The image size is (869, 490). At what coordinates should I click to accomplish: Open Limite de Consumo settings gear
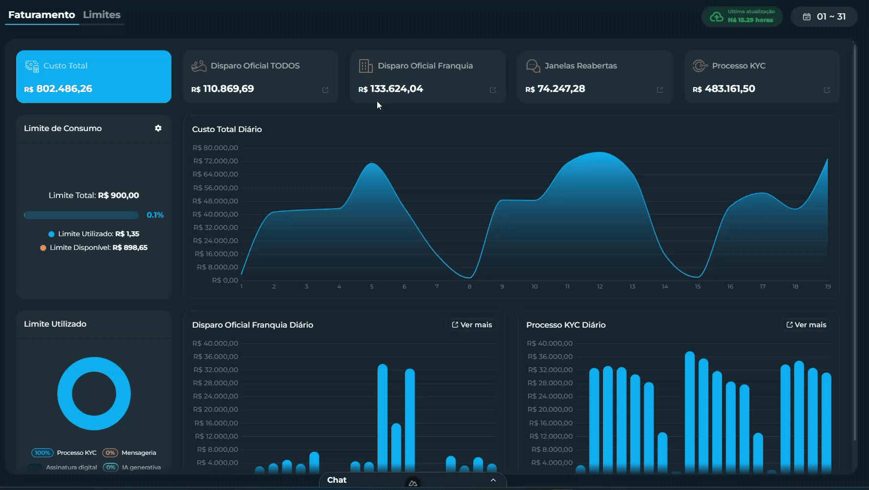click(x=158, y=128)
